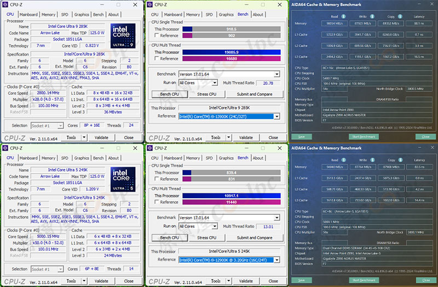
Task: Click the Multi Thread Ratio 13.01 value
Action: (268, 226)
